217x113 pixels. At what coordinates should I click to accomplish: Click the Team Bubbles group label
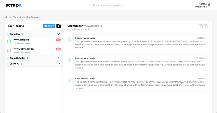pyautogui.click(x=18, y=58)
